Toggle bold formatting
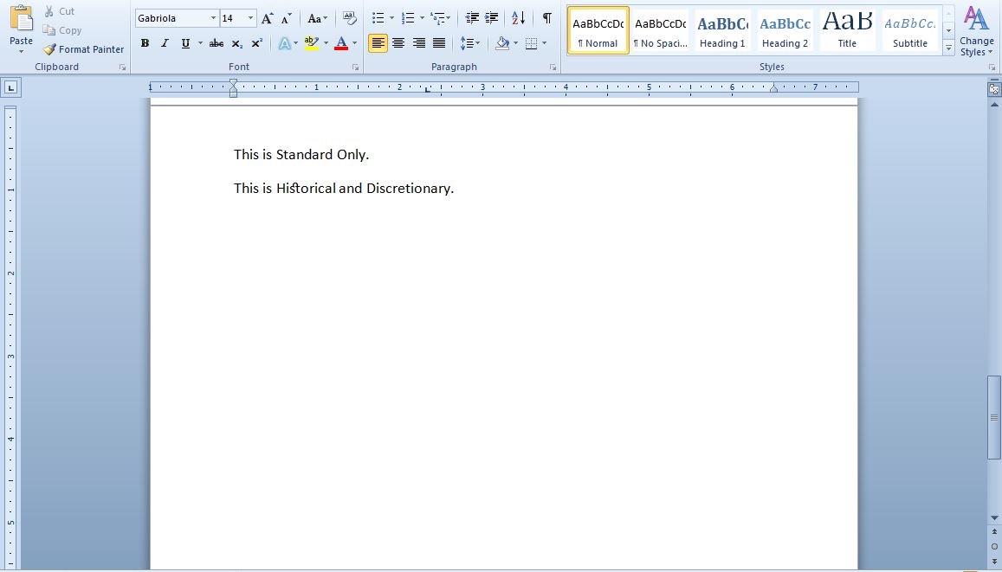This screenshot has width=1002, height=572. tap(145, 42)
